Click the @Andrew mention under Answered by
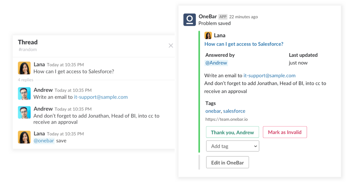 click(x=216, y=63)
